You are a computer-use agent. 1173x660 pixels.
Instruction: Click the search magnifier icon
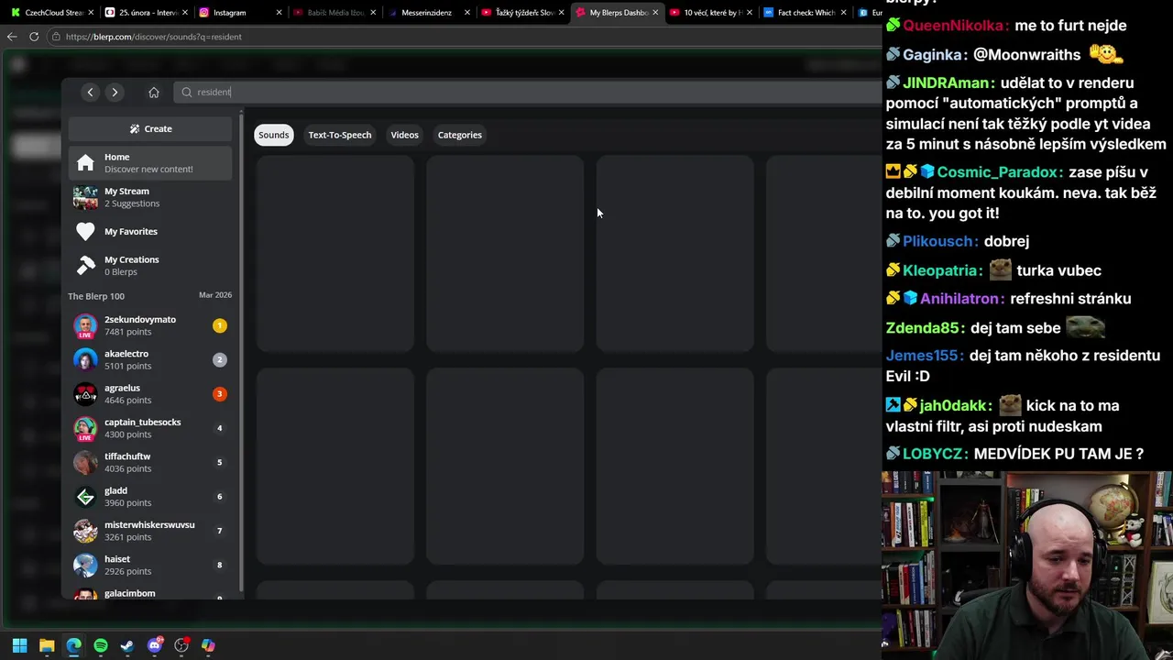point(187,92)
